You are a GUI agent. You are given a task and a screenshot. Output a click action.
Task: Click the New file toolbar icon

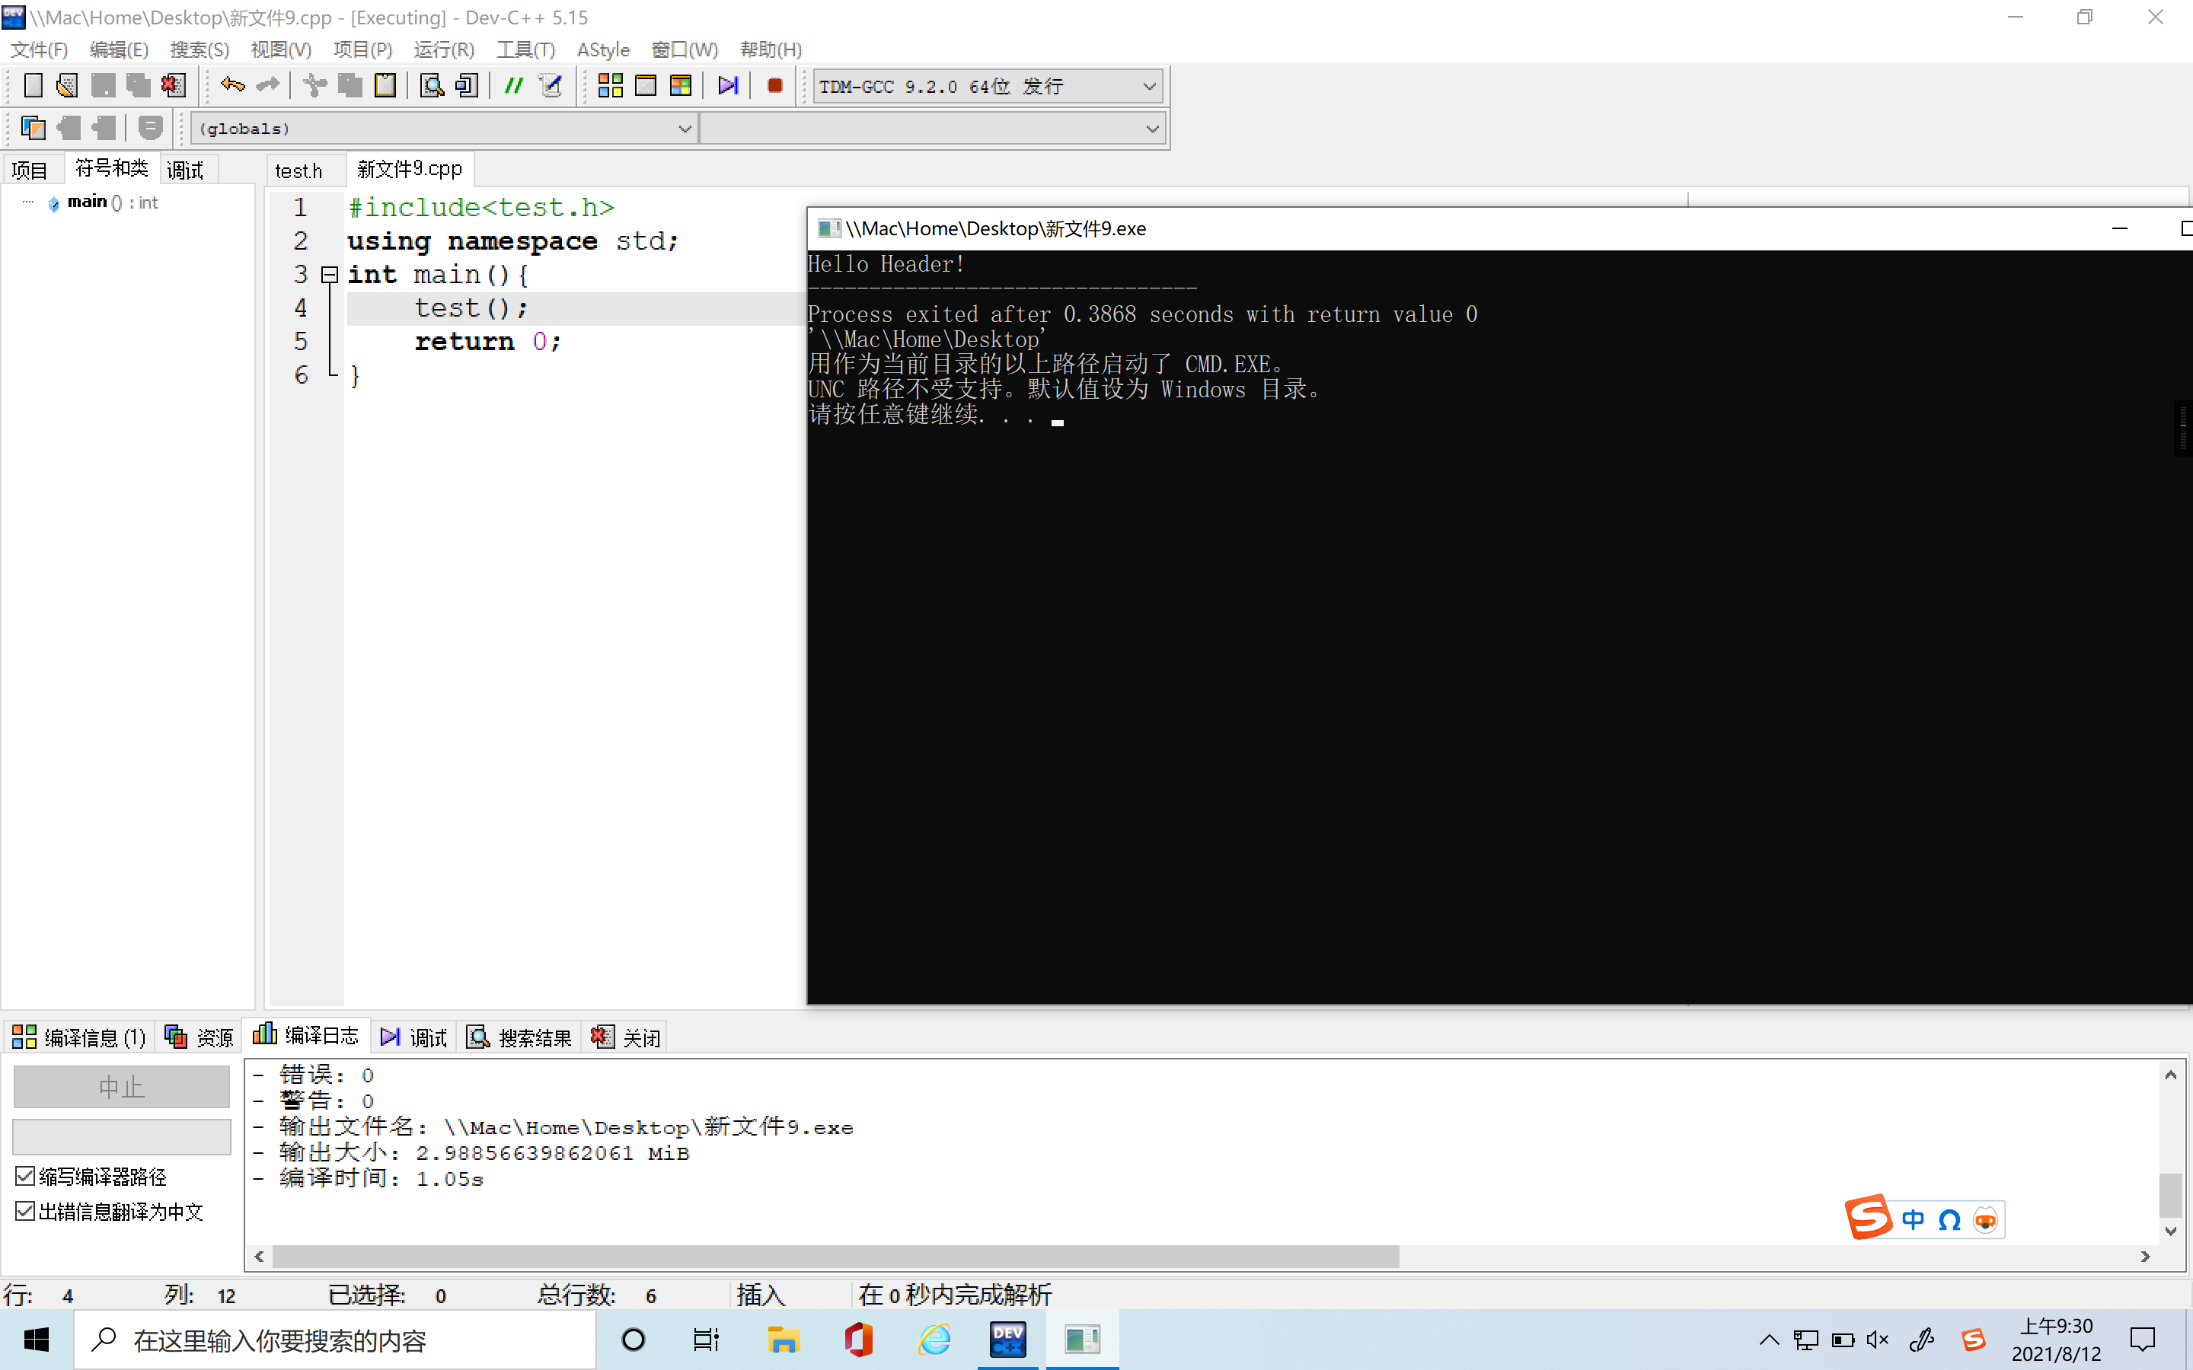pyautogui.click(x=33, y=86)
